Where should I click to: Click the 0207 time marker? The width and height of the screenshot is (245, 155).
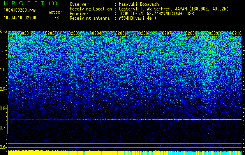(167, 33)
